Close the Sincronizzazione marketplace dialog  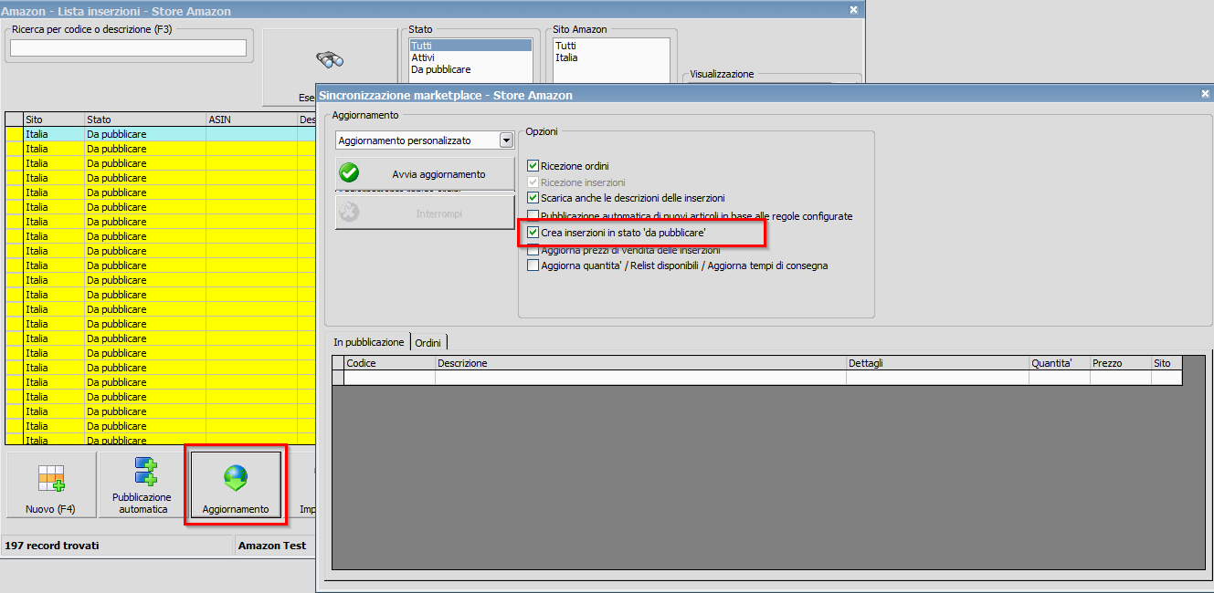[1205, 94]
